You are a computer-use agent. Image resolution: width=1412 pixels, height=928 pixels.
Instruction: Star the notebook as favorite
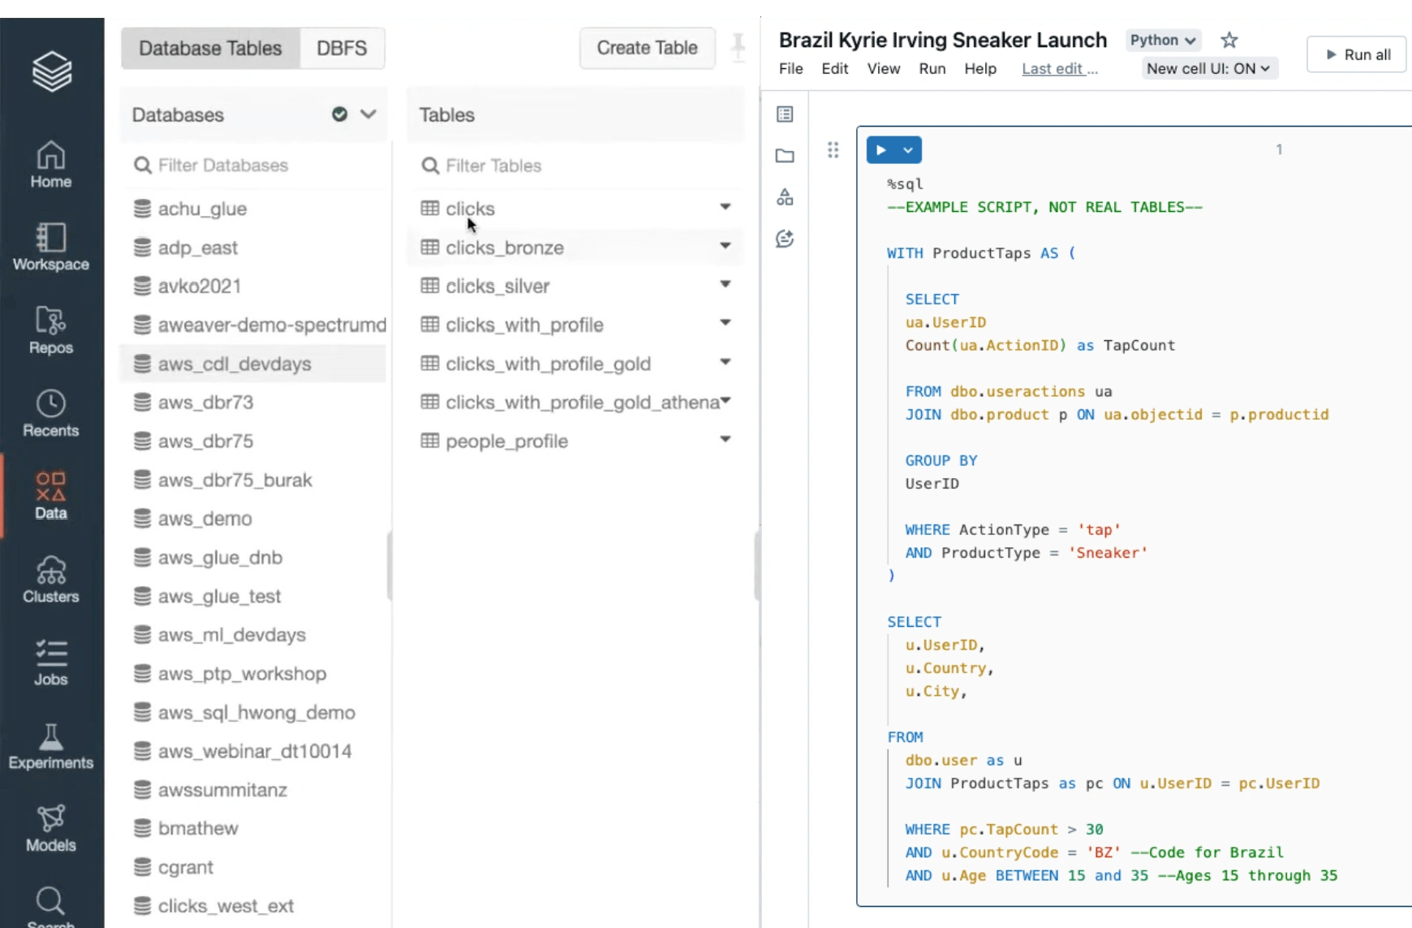pos(1229,40)
